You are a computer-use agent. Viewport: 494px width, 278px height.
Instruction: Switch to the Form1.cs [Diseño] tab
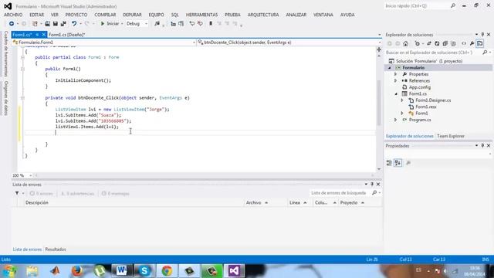(67, 35)
